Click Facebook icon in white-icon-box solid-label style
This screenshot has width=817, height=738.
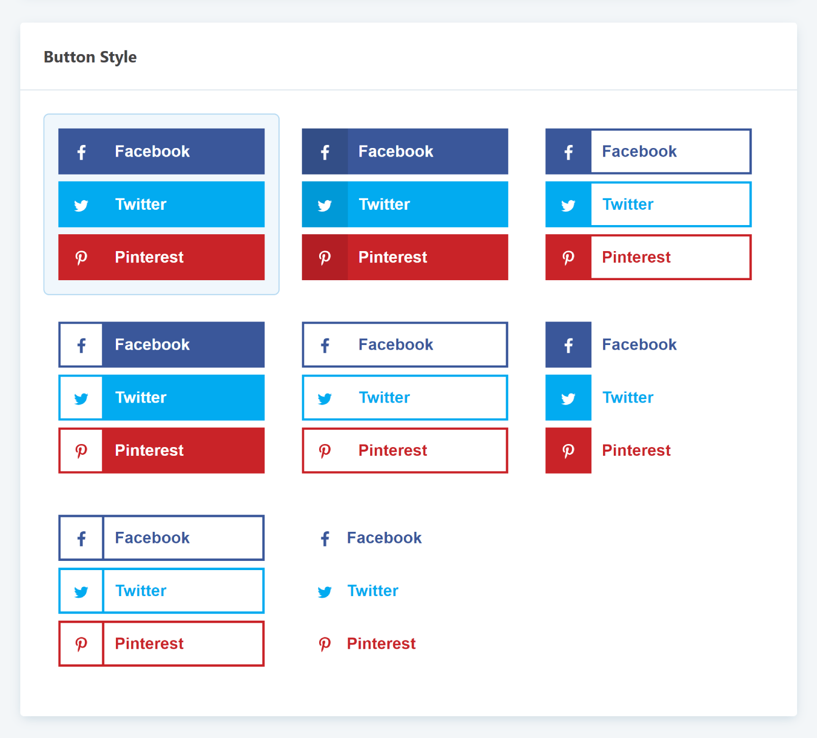point(81,346)
